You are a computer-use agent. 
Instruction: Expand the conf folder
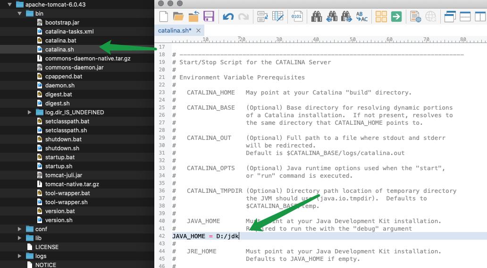(x=19, y=229)
